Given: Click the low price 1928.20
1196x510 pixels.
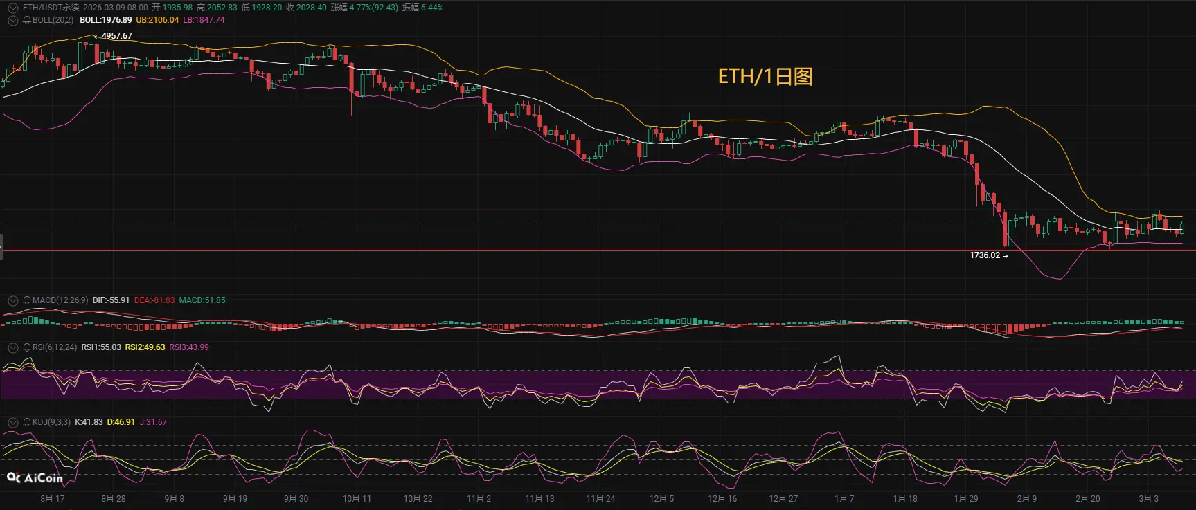Looking at the screenshot, I should 267,8.
